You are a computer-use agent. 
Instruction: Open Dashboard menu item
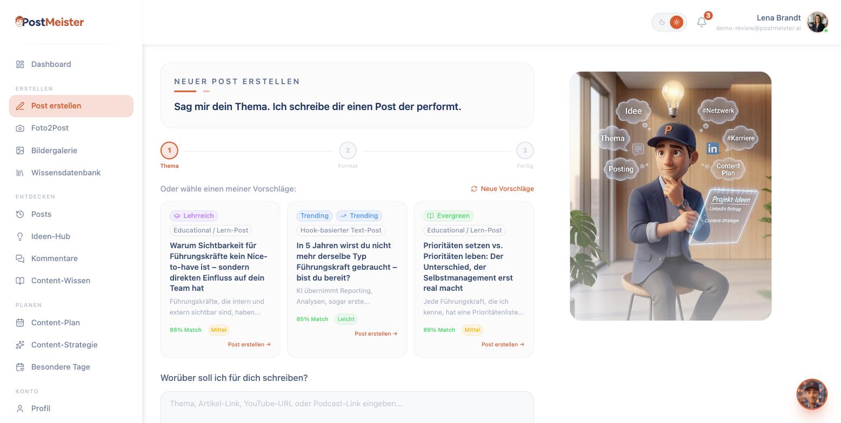pyautogui.click(x=71, y=64)
